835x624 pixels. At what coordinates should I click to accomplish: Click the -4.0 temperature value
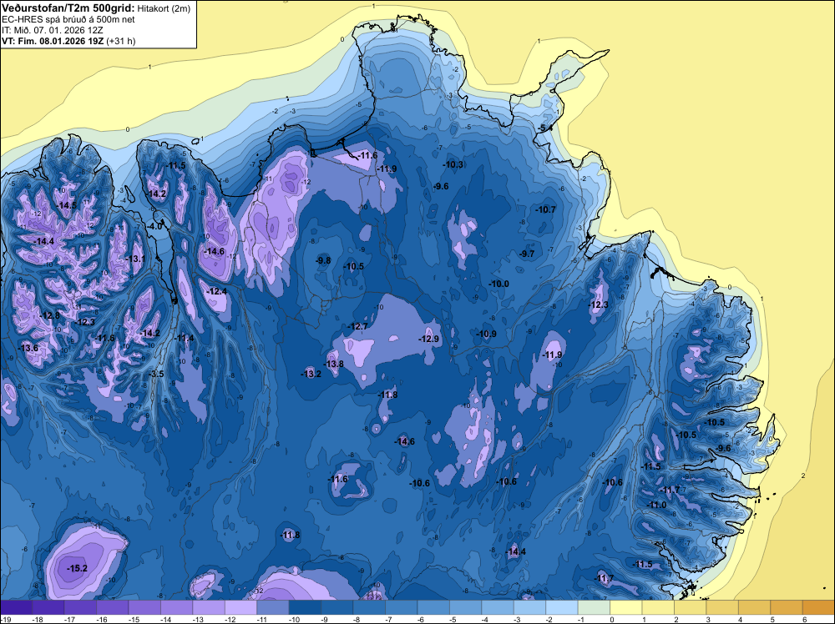pos(154,226)
